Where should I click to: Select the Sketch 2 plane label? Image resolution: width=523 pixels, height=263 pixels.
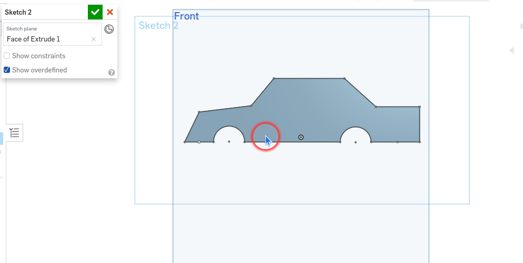tap(158, 25)
